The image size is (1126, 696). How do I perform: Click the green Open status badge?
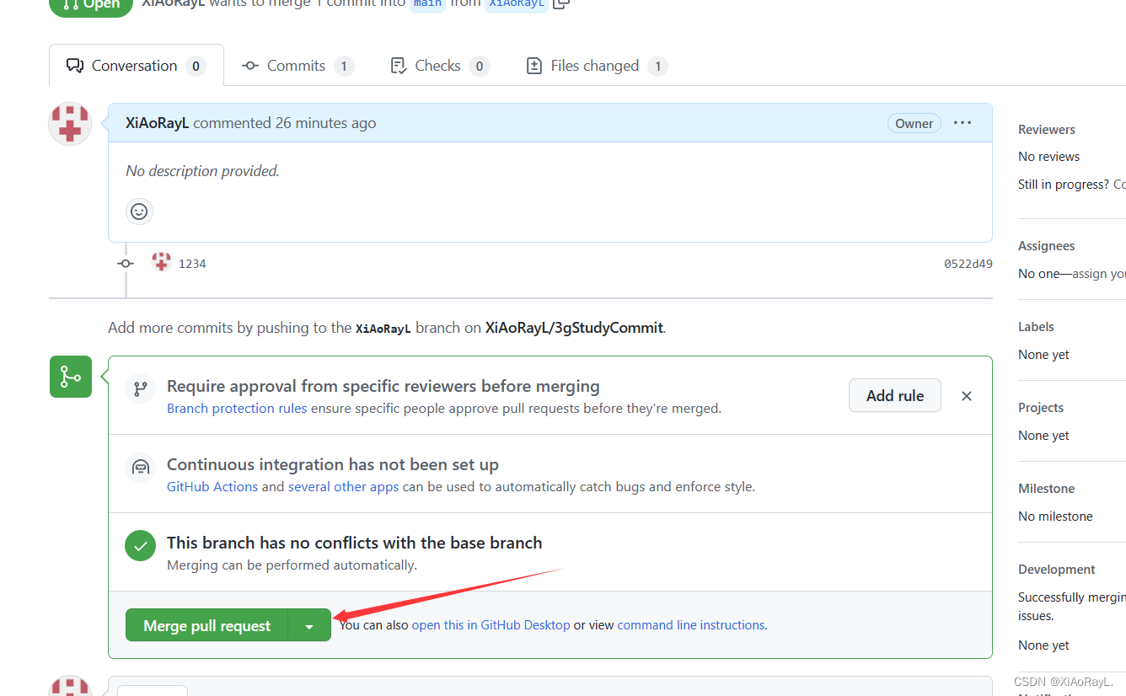[x=91, y=5]
